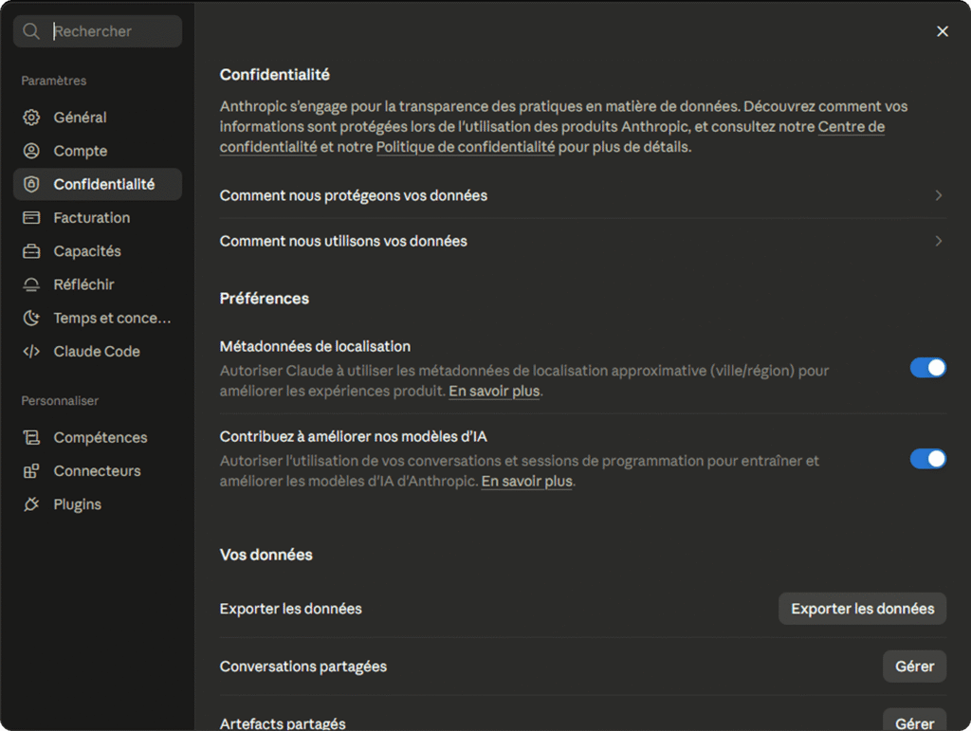The image size is (971, 731).
Task: Click Gérer for Conversations partagées
Action: [914, 666]
